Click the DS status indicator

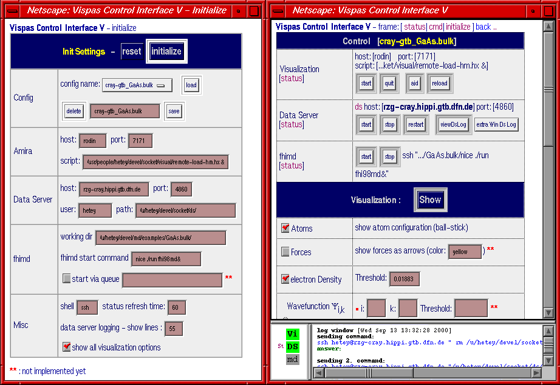293,346
